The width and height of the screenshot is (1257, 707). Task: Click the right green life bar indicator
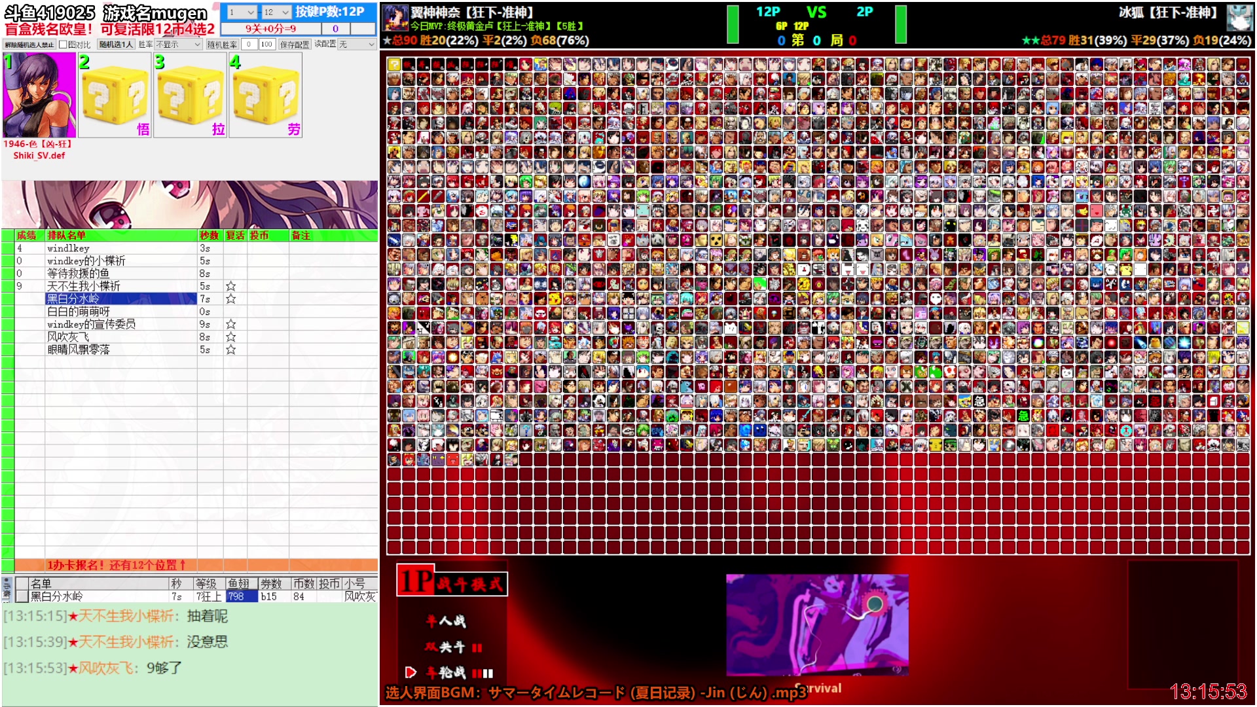901,24
